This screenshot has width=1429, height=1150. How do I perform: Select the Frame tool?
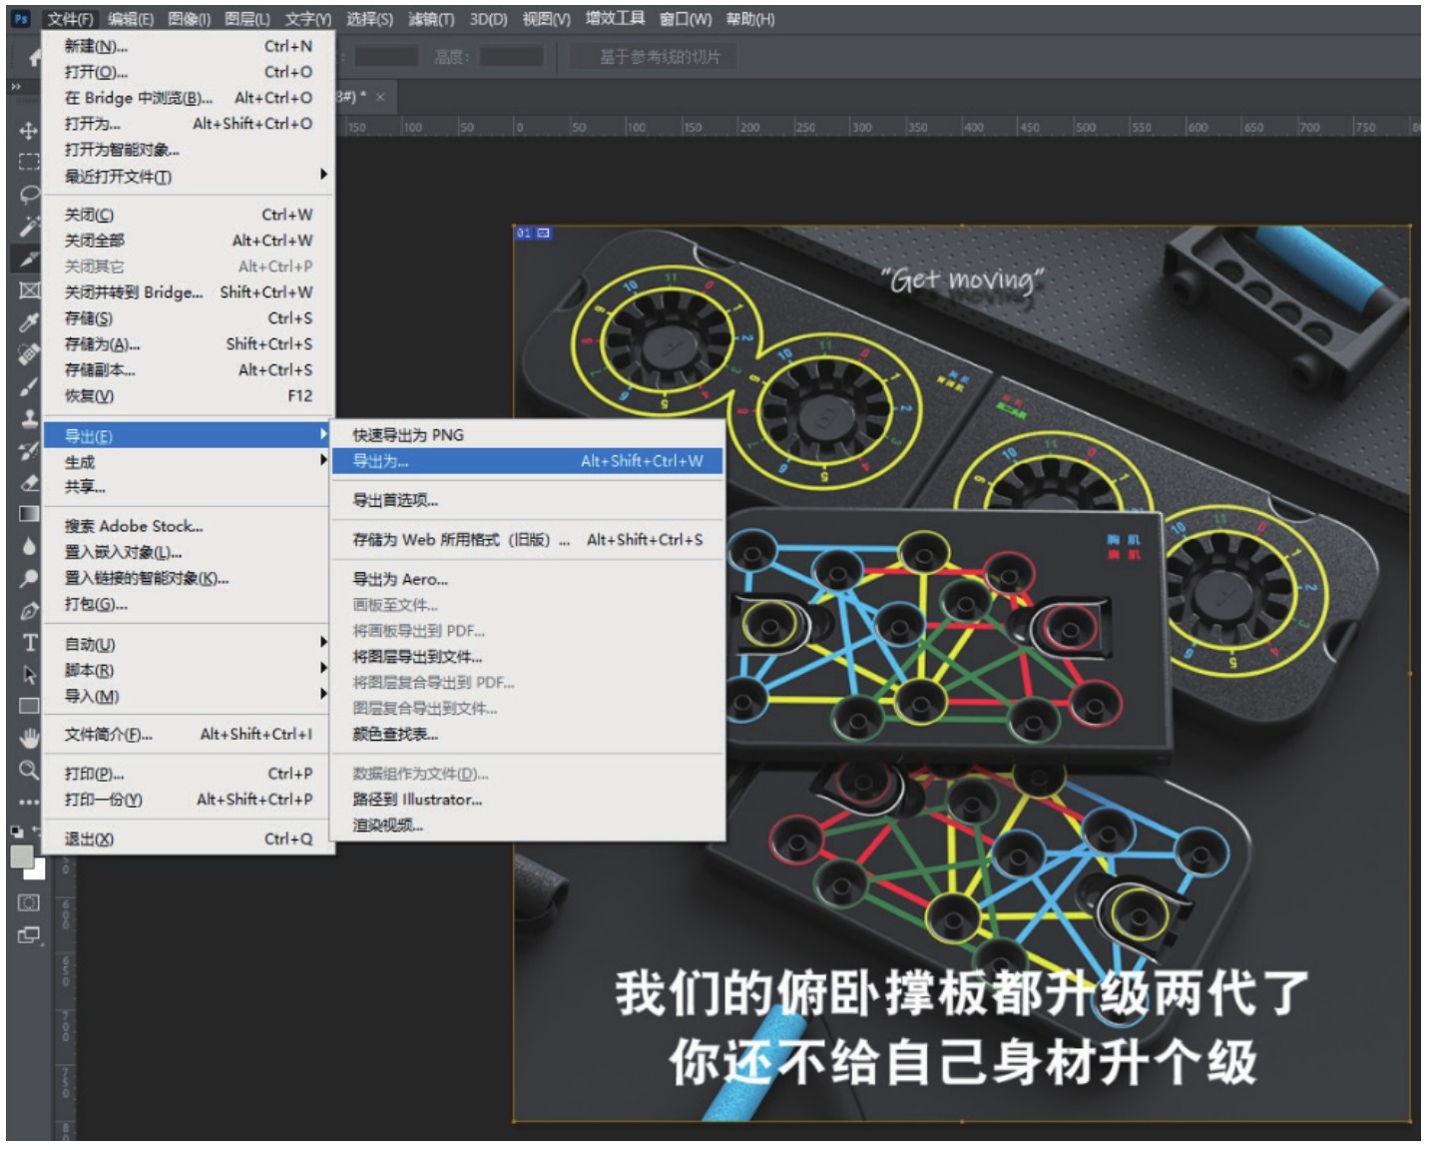(x=29, y=289)
